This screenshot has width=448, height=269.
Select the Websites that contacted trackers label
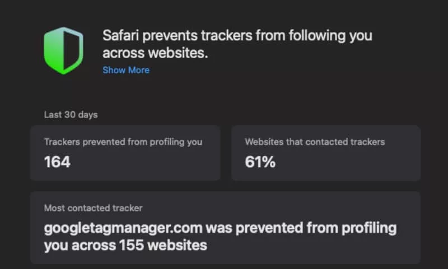tap(315, 141)
